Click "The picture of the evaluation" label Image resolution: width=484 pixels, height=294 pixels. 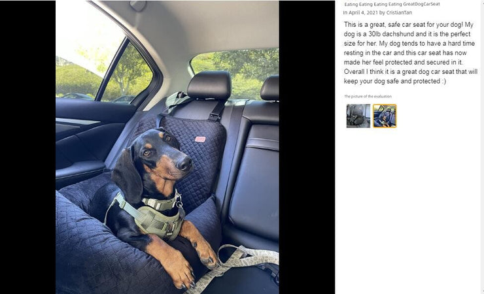click(x=368, y=97)
